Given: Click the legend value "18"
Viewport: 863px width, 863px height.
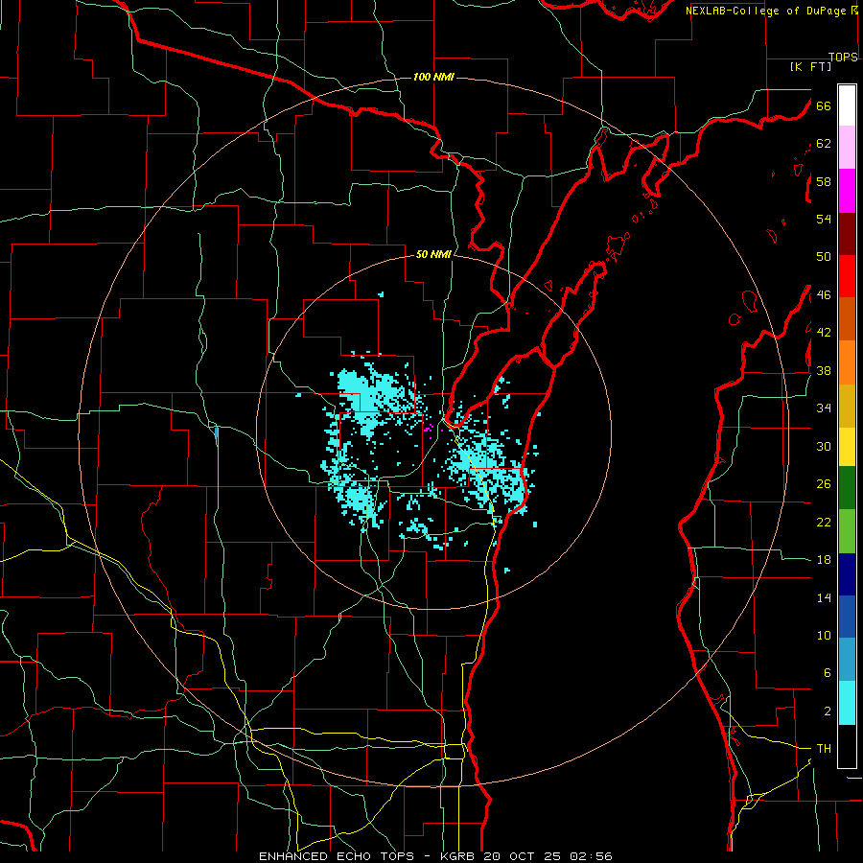Looking at the screenshot, I should point(824,560).
